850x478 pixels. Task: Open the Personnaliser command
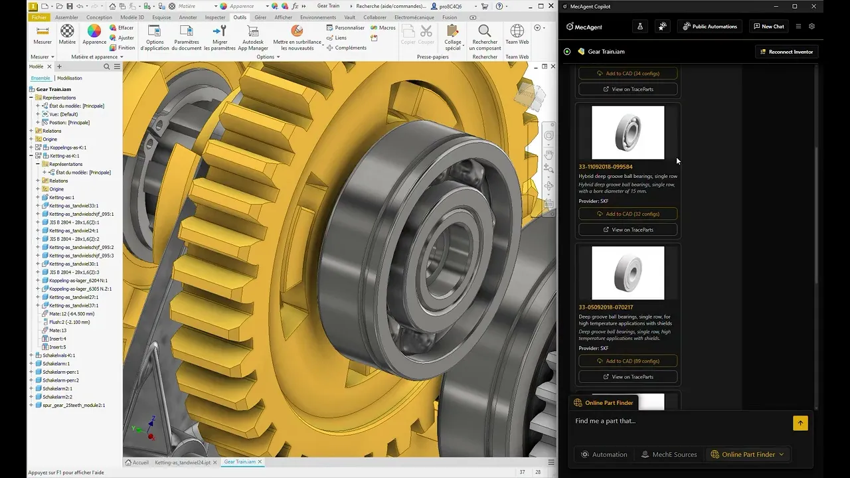click(x=345, y=28)
